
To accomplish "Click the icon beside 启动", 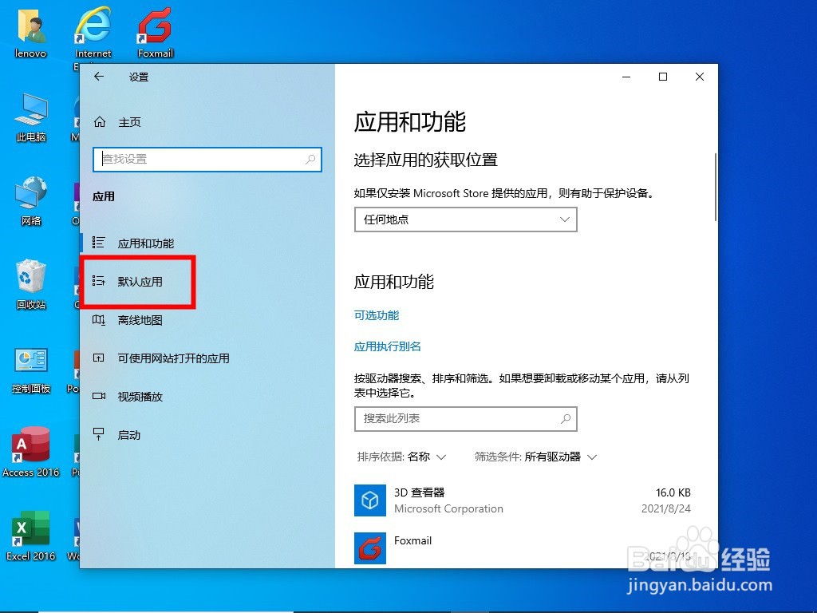I will point(98,434).
